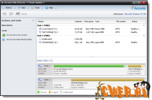Open the Tools menu
The width and height of the screenshot is (152, 100).
click(37, 8)
